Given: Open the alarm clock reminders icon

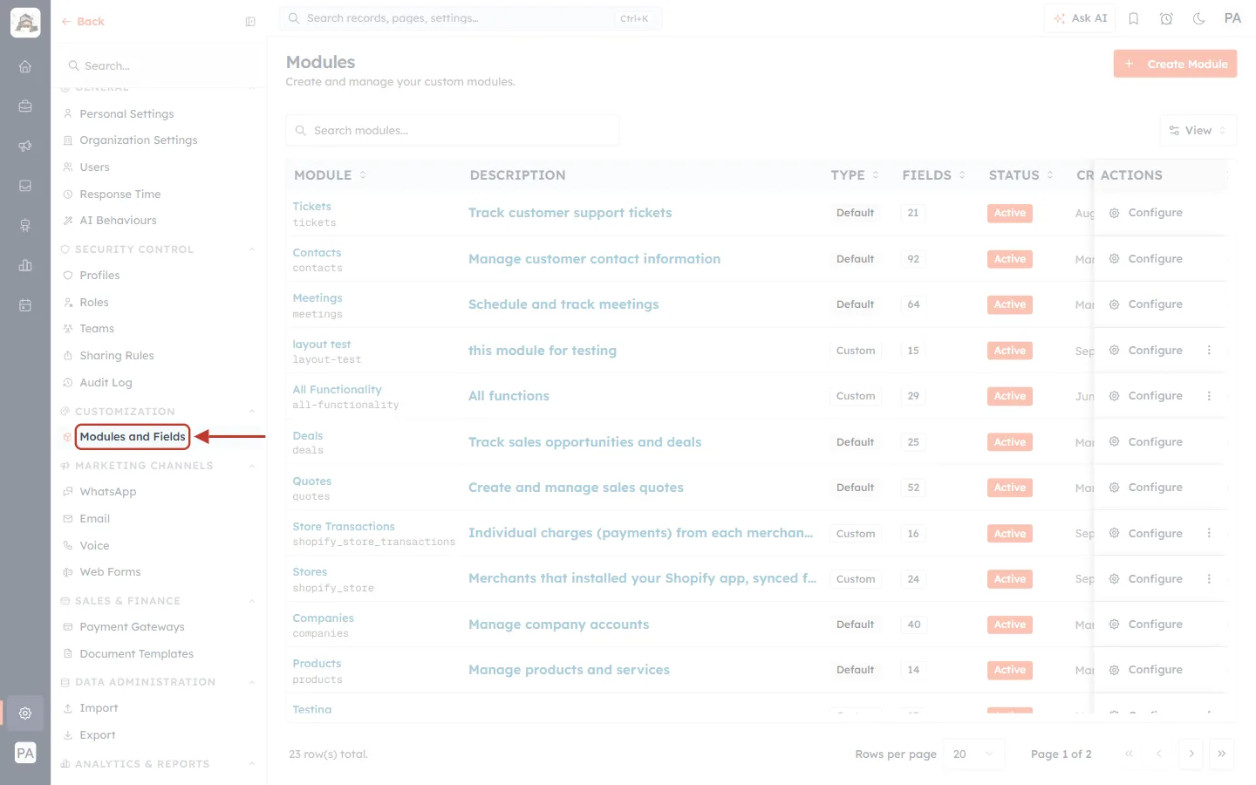Looking at the screenshot, I should tap(1166, 18).
